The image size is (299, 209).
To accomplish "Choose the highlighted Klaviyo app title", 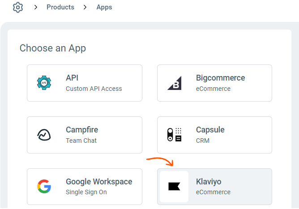I will click(x=209, y=182).
